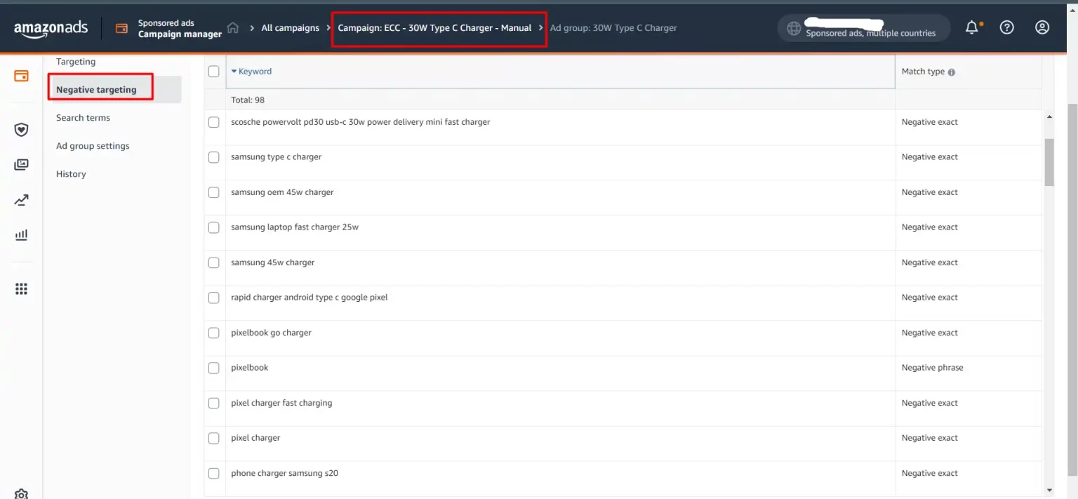Open the notifications bell
Viewport: 1078px width, 499px height.
coord(972,27)
